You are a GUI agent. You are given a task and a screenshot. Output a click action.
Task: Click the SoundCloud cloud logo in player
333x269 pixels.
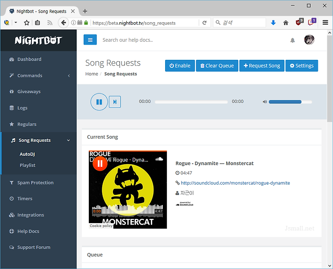tap(159, 159)
